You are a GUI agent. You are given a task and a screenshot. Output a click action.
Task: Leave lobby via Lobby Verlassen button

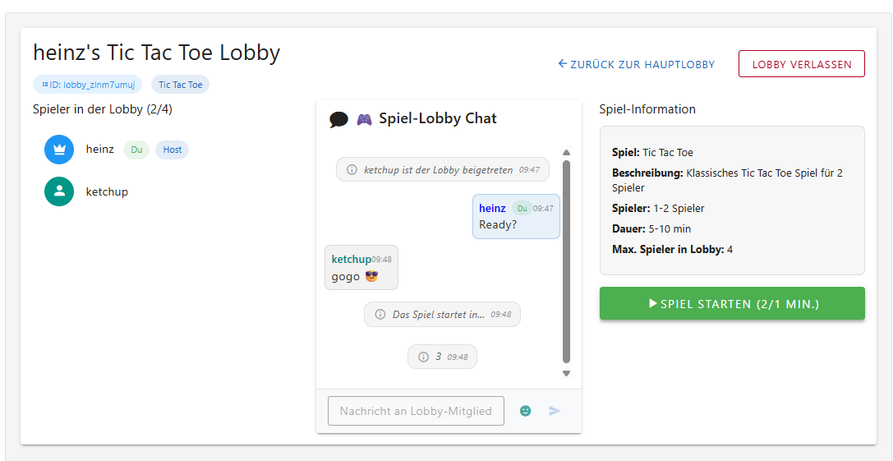(x=801, y=64)
